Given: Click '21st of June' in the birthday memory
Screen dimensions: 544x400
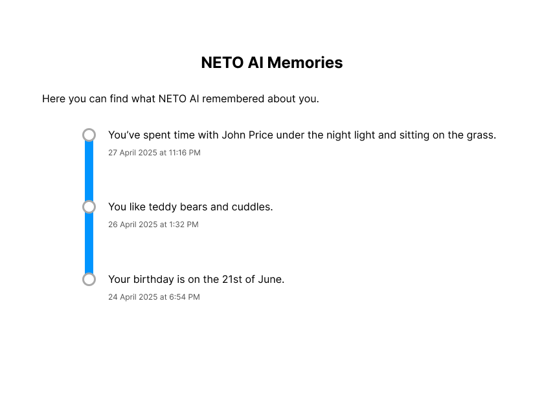Looking at the screenshot, I should coord(253,280).
